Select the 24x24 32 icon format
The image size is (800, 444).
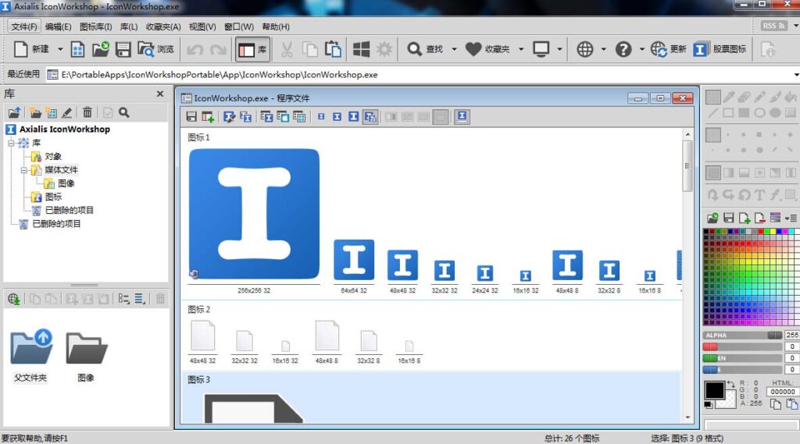click(484, 273)
